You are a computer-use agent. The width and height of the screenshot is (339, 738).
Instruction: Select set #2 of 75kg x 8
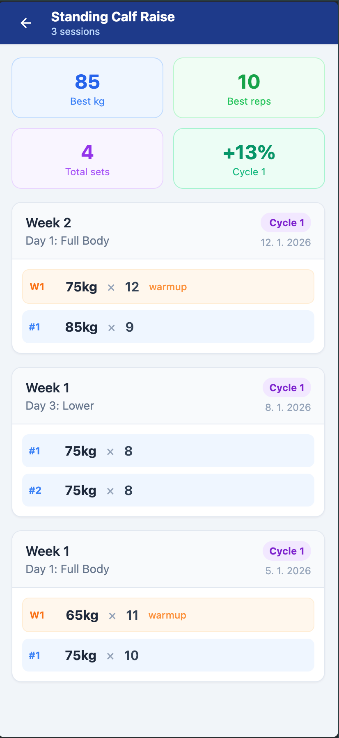pyautogui.click(x=168, y=490)
